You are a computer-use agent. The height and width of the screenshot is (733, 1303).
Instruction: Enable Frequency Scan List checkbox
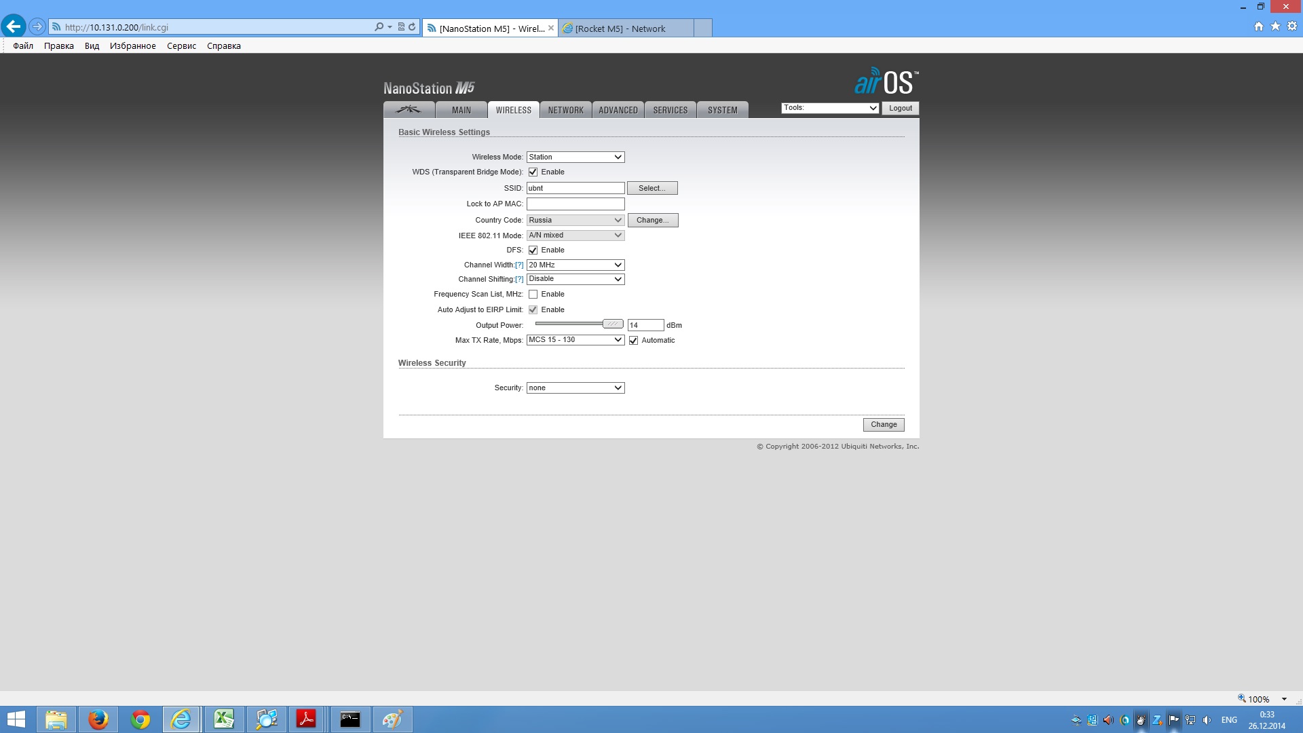[533, 295]
